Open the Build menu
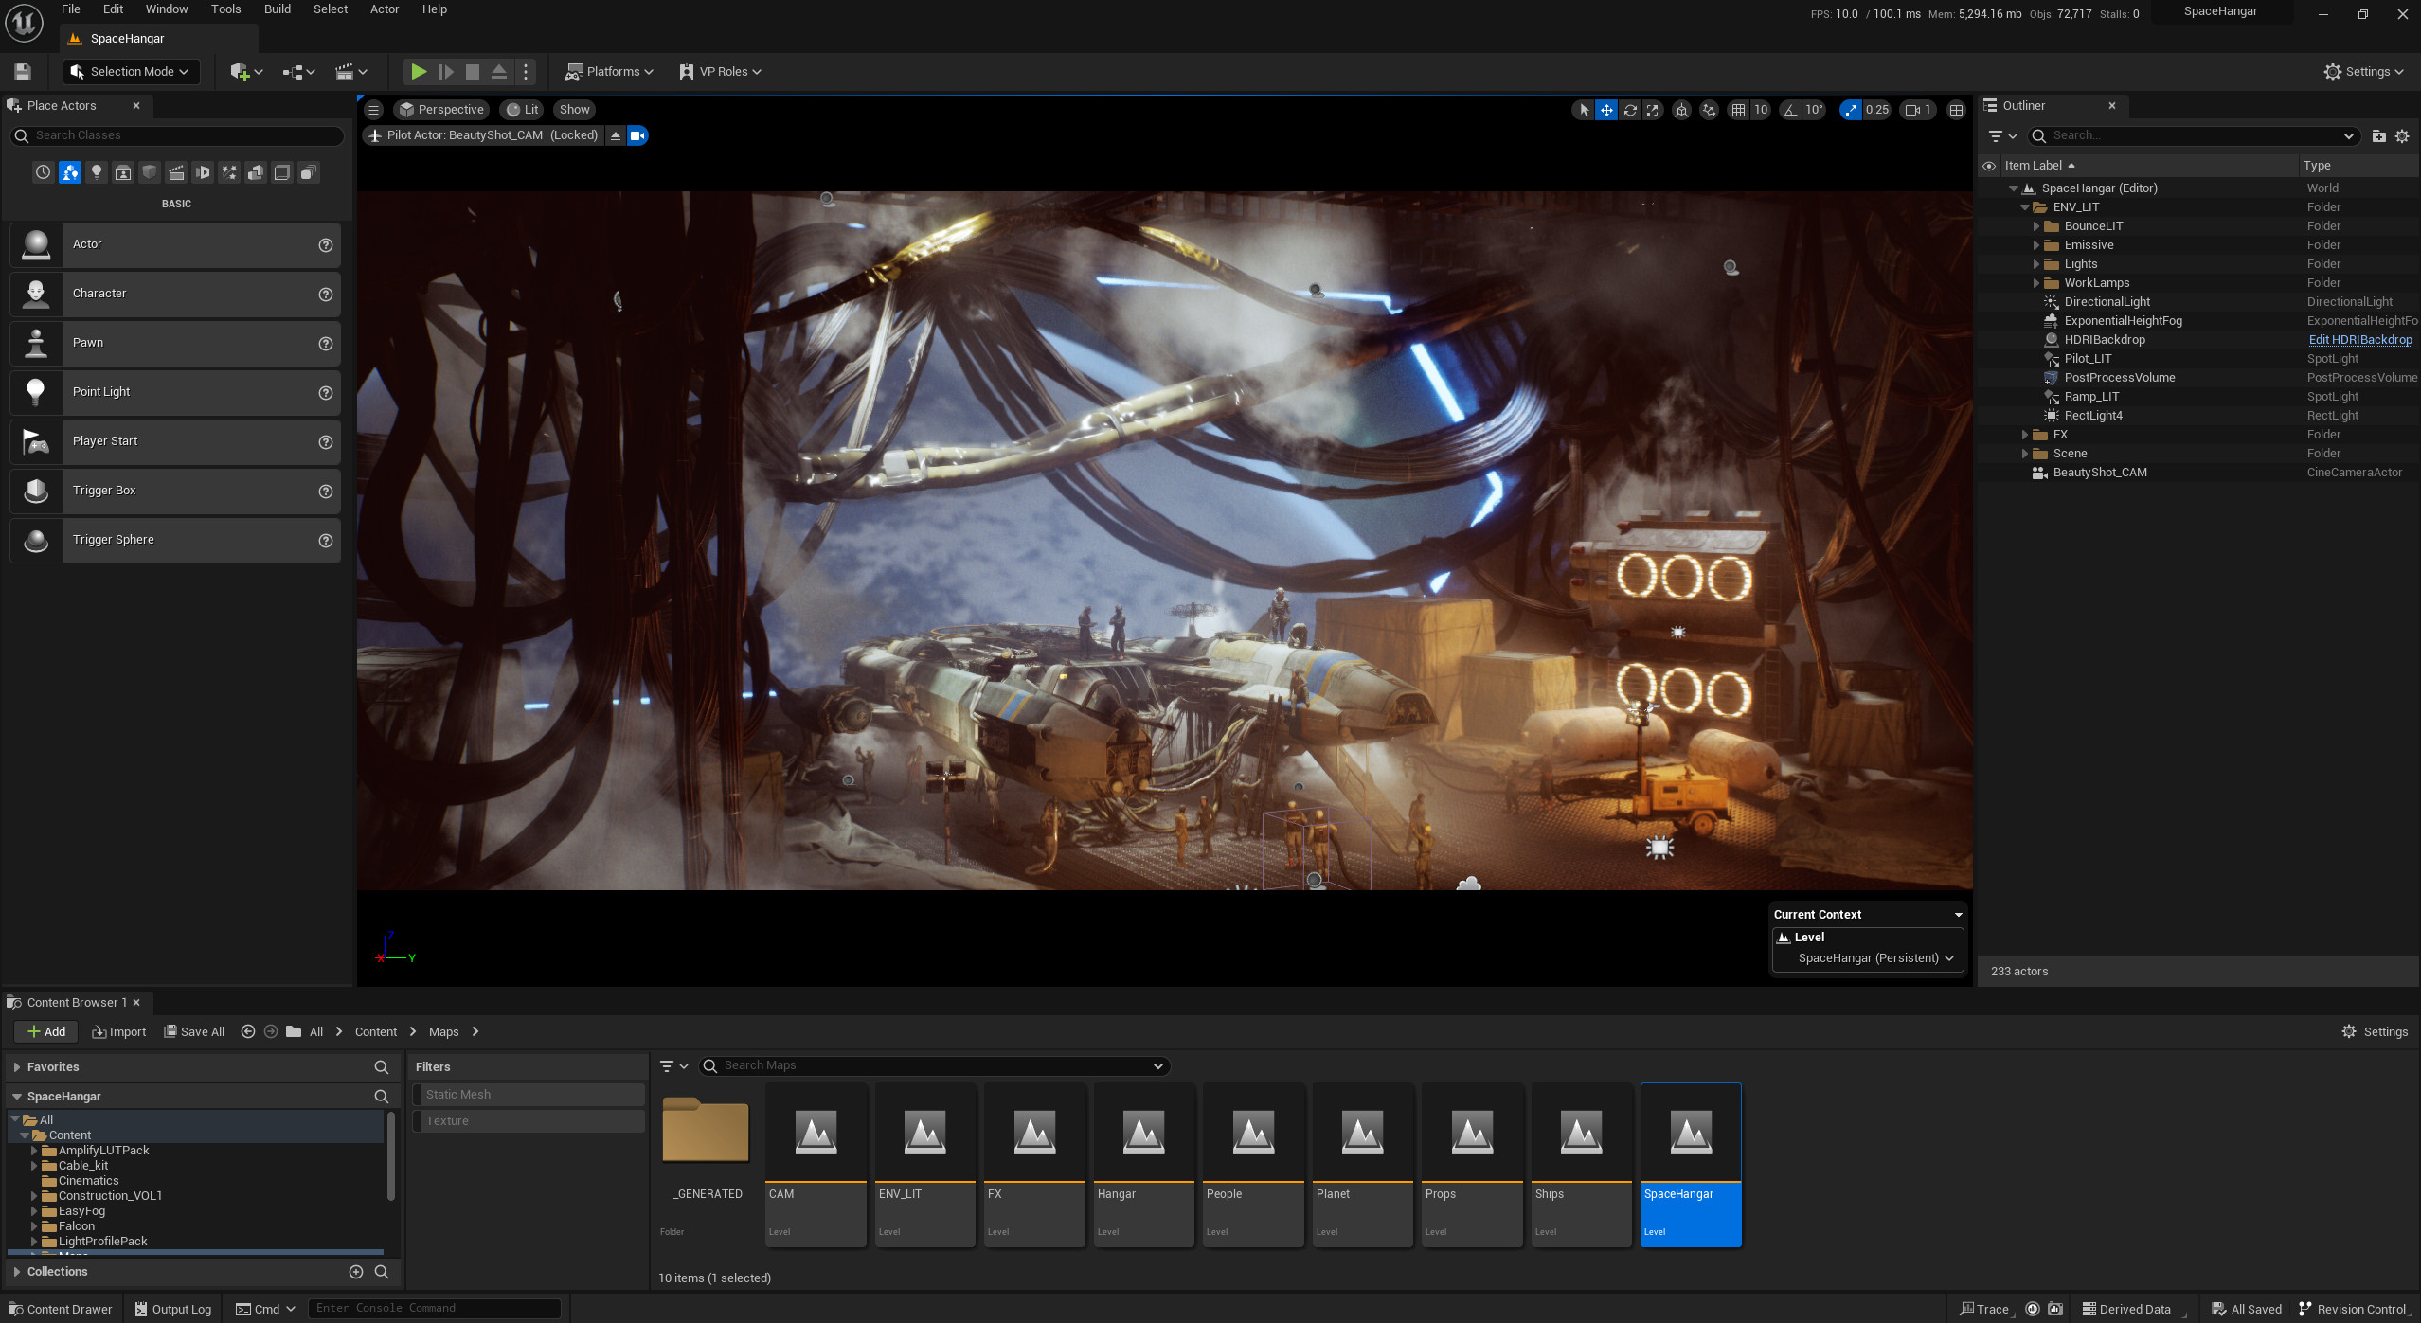 [x=278, y=9]
